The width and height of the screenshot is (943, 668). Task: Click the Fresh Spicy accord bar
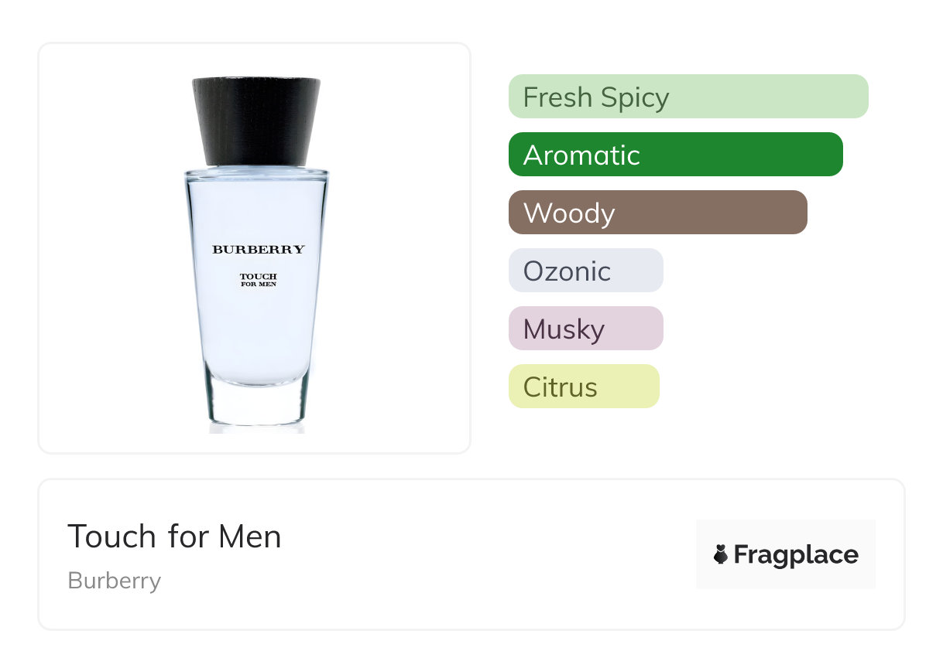688,97
